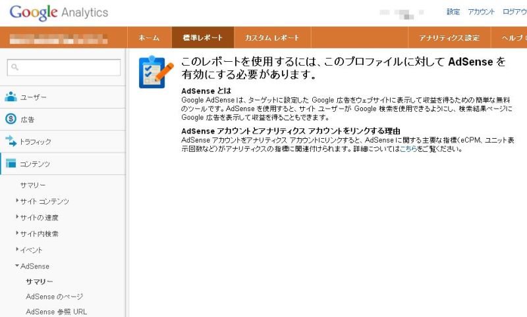Click the blurred account email at top
Screen dimensions: 527x317
point(402,14)
